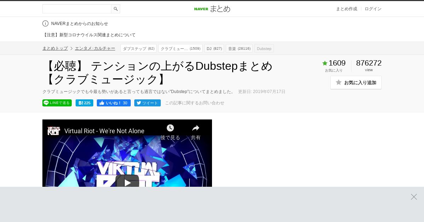Close the bottom ad banner
The height and width of the screenshot is (222, 424).
pyautogui.click(x=414, y=197)
